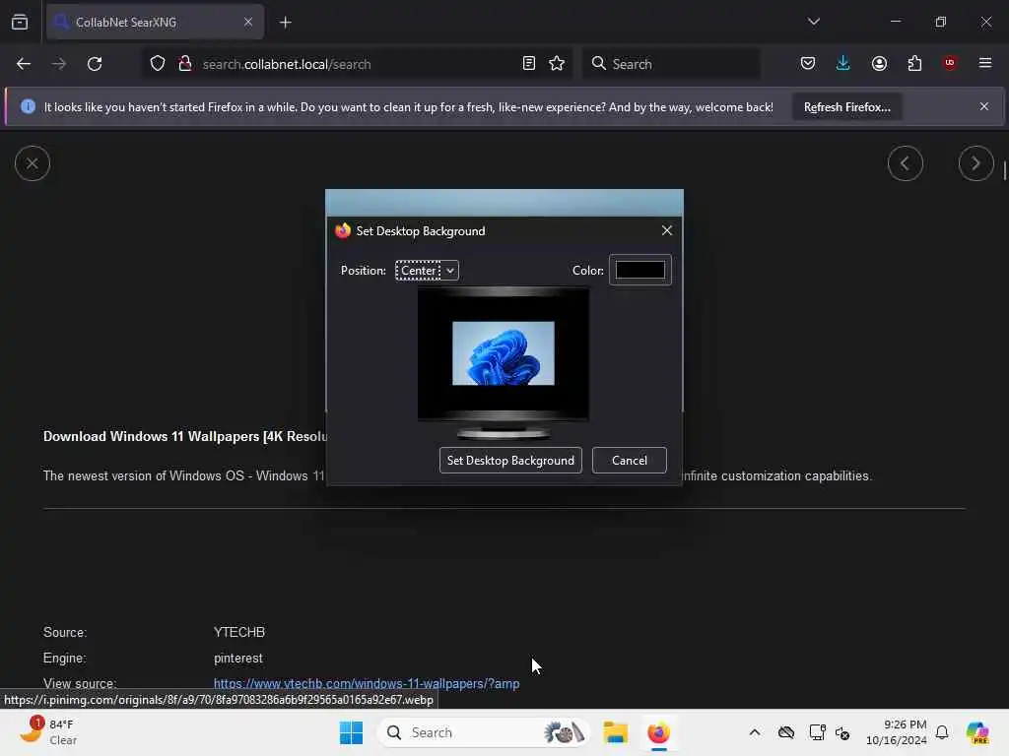This screenshot has width=1009, height=756.
Task: Open the Windows Start menu
Action: (x=352, y=732)
